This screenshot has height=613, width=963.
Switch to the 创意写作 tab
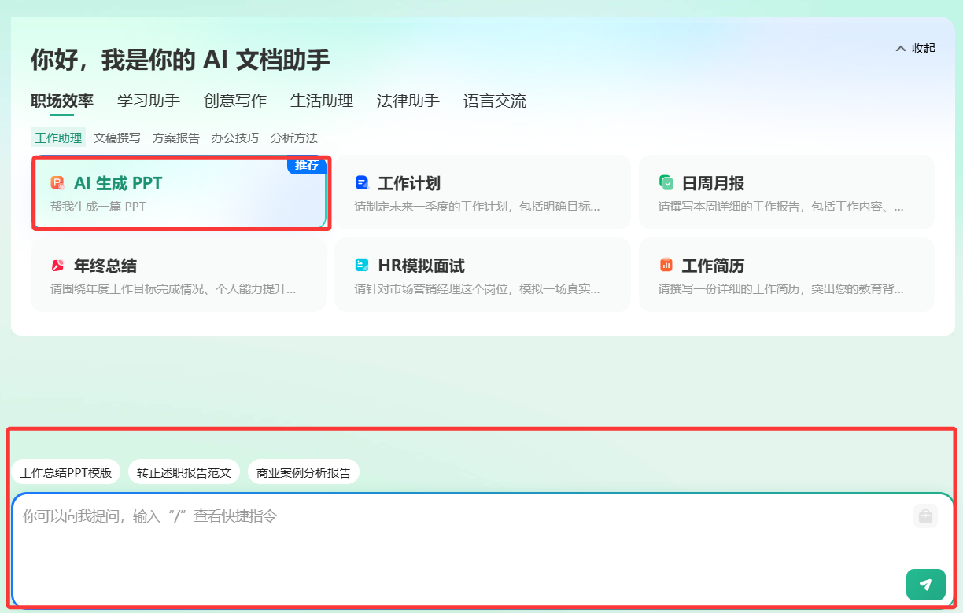[235, 101]
